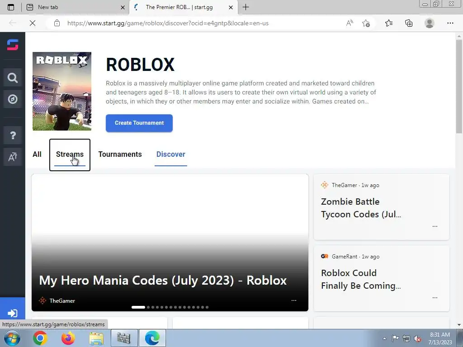Click the address bar URL field
The width and height of the screenshot is (463, 347).
coord(168,23)
